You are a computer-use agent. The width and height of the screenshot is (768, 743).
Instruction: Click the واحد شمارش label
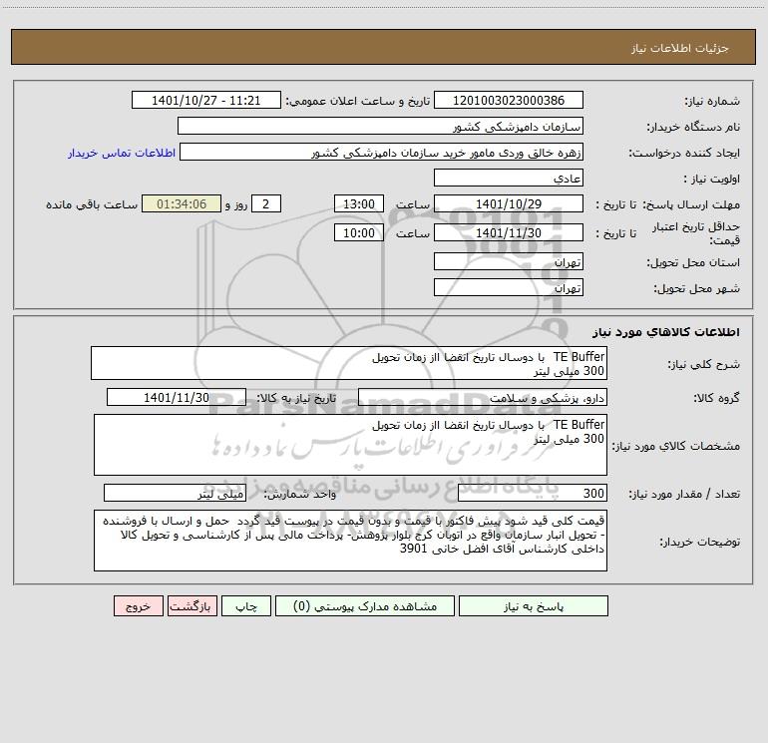point(300,494)
